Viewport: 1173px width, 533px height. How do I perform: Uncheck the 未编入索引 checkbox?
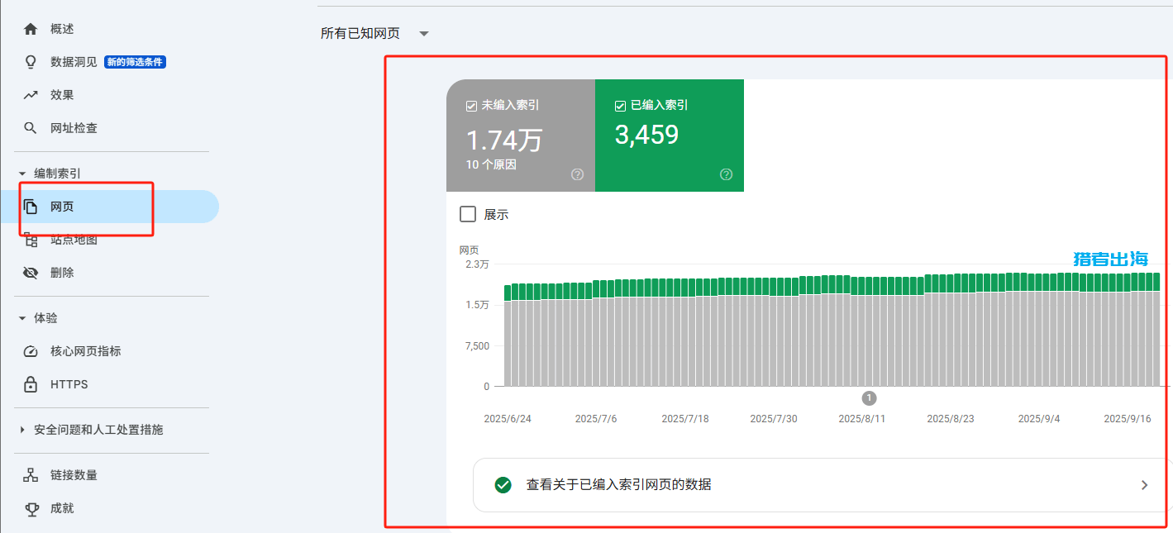[x=471, y=104]
